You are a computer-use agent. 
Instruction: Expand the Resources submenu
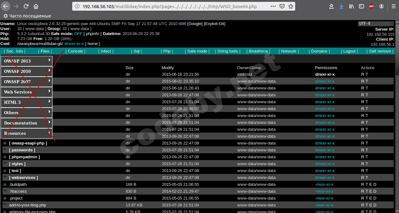tap(27, 133)
